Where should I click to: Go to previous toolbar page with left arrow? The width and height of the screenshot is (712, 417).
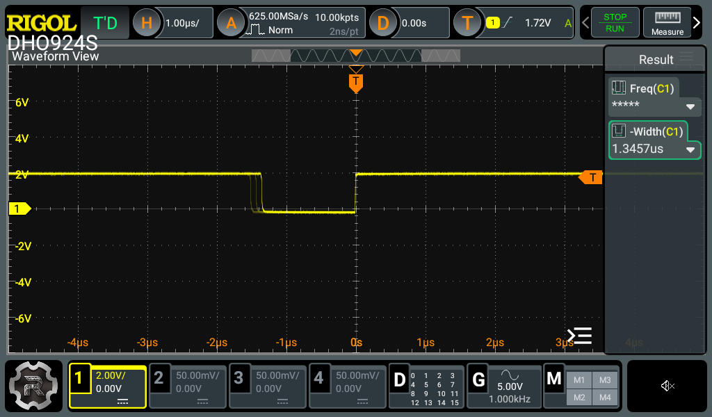[585, 22]
